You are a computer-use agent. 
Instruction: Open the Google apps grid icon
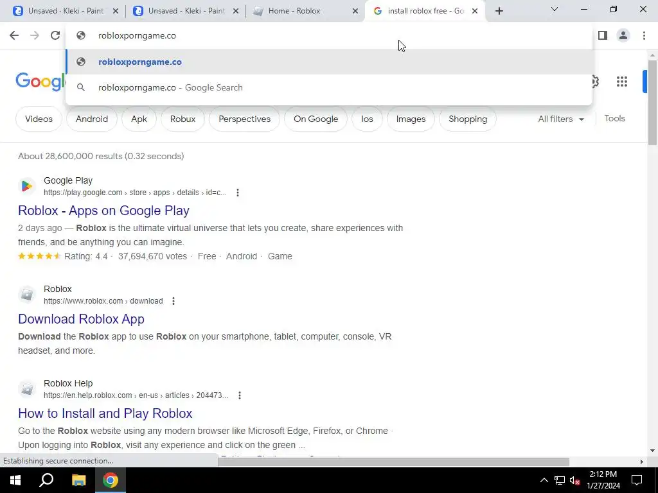pyautogui.click(x=622, y=82)
